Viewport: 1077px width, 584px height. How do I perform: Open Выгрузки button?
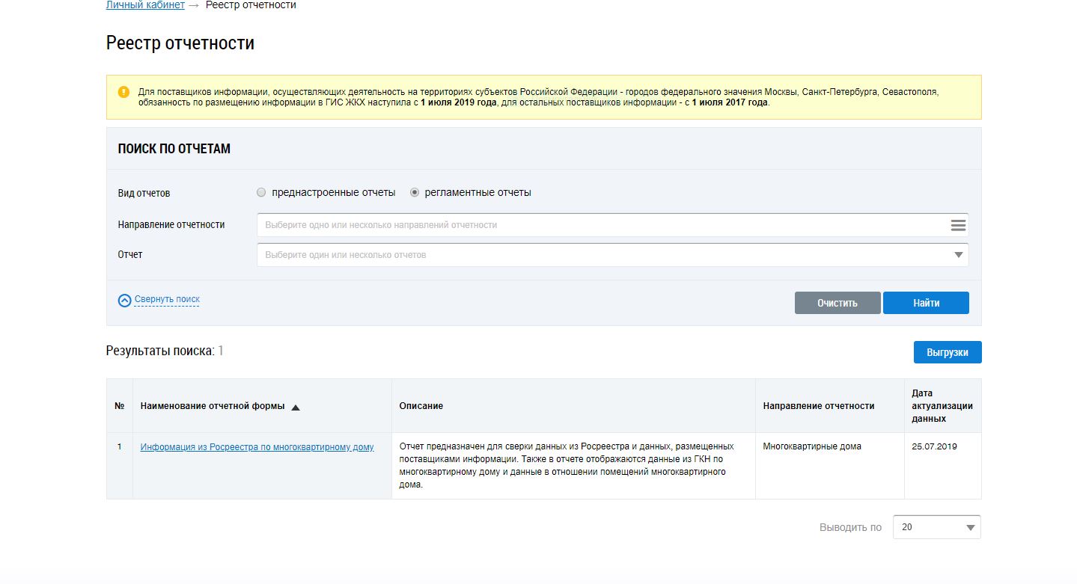(x=948, y=352)
